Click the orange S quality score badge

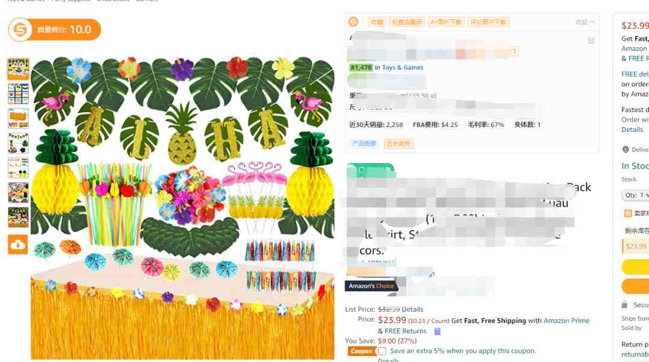tap(54, 29)
